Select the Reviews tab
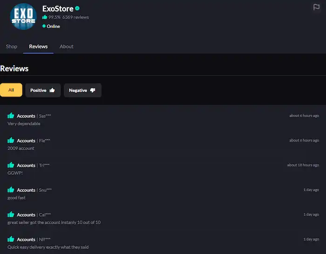 pos(38,47)
